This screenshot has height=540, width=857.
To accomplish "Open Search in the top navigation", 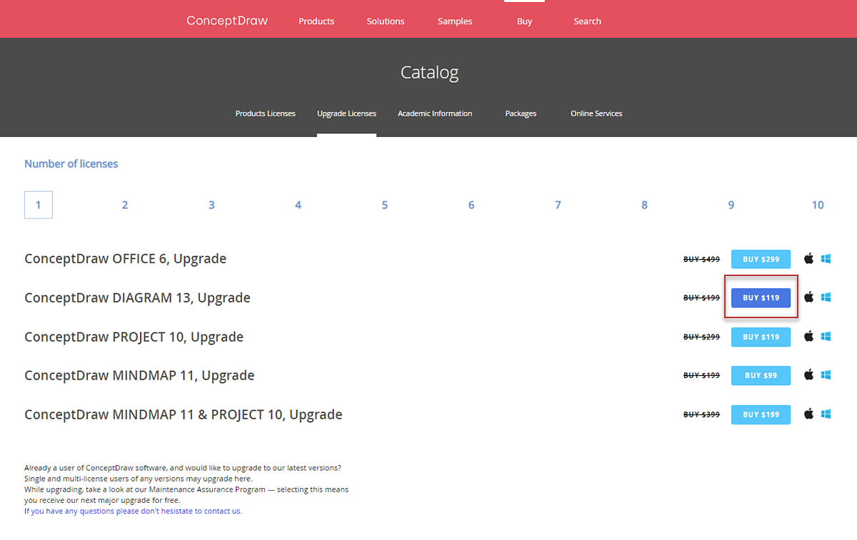I will (587, 21).
